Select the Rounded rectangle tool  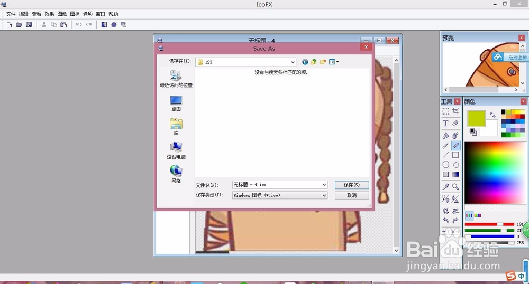click(445, 165)
